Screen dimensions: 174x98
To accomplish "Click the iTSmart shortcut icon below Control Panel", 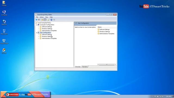I will click(x=4, y=51).
